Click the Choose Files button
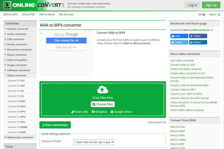This screenshot has width=224, height=149. (x=103, y=104)
